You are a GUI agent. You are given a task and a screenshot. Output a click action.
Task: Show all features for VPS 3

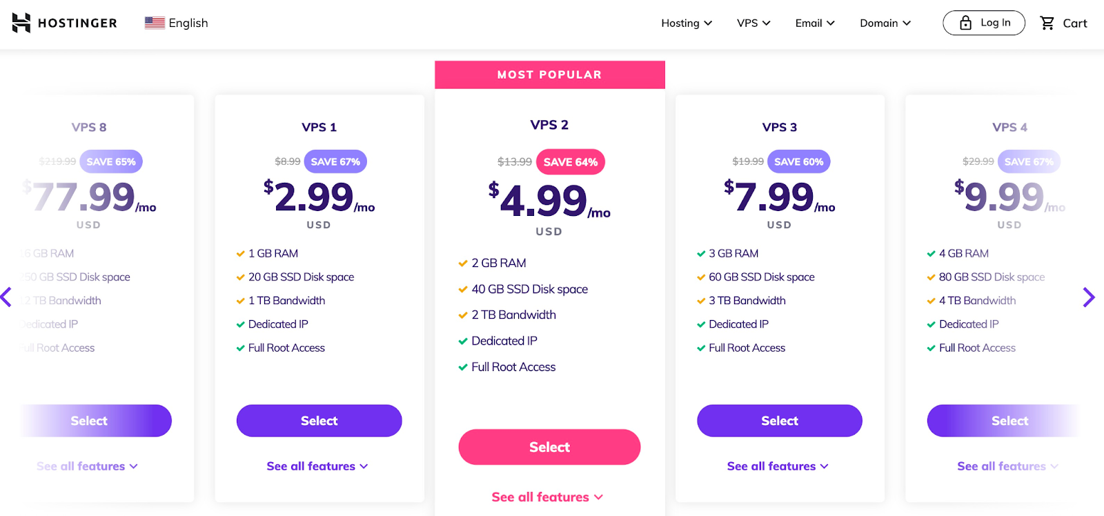[x=778, y=466]
